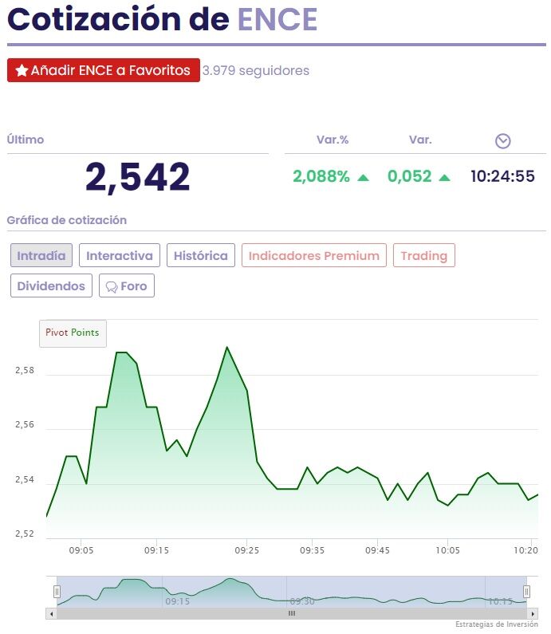The image size is (551, 634).
Task: Click the star icon in the favorites button
Action: pos(22,70)
